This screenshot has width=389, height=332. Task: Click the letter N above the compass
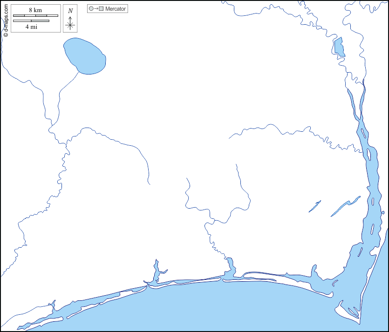70,10
